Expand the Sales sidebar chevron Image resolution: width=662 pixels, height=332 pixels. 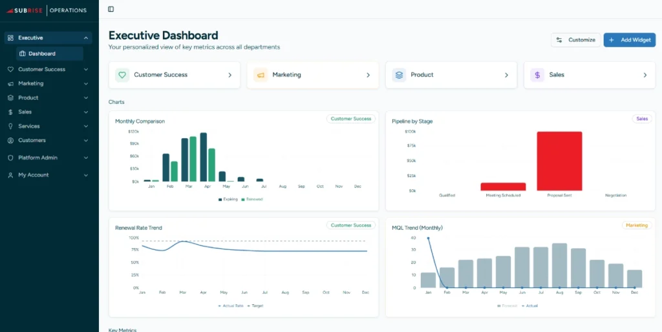point(86,112)
